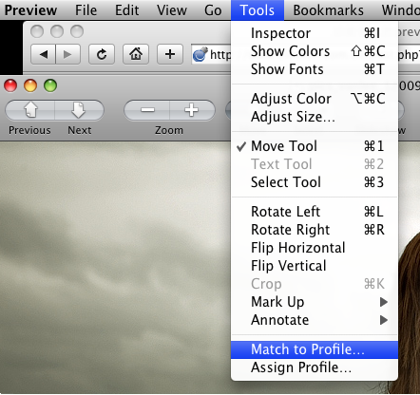This screenshot has width=420, height=395.
Task: Click the browser back arrow button
Action: (44, 54)
